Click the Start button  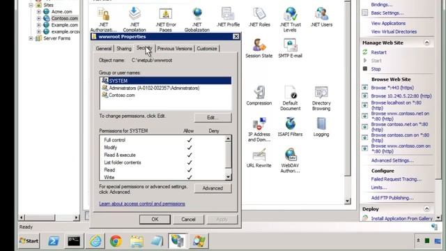pos(29,241)
